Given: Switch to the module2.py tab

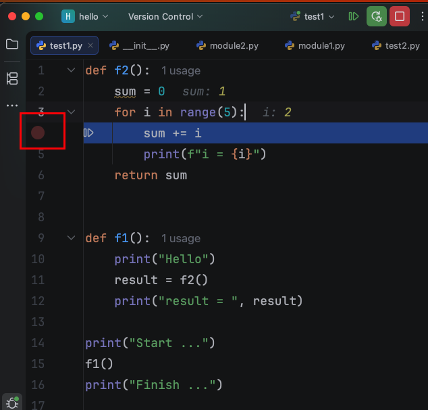Looking at the screenshot, I should pos(228,46).
